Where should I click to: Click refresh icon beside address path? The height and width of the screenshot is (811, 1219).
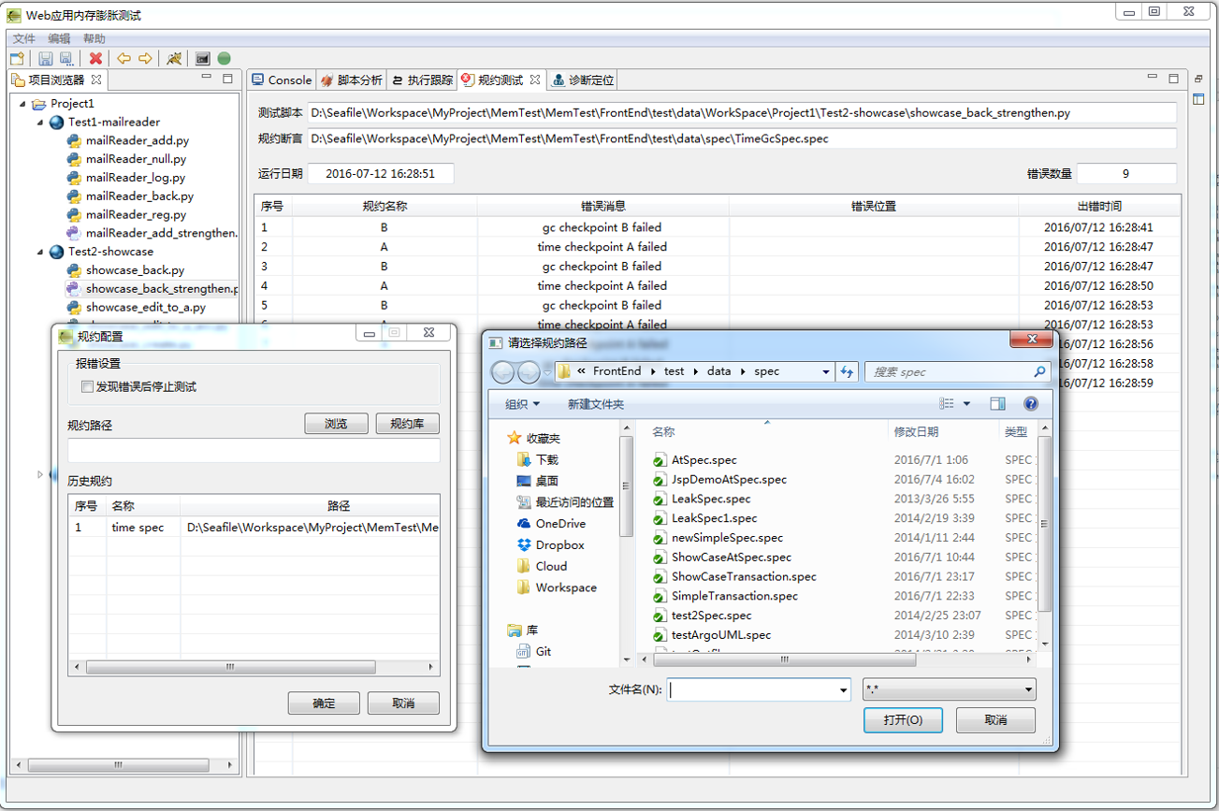pos(847,371)
